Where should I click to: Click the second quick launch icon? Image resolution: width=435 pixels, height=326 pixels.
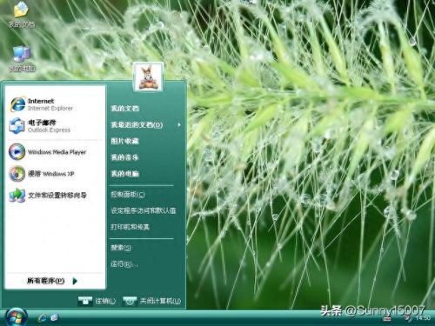pos(55,318)
